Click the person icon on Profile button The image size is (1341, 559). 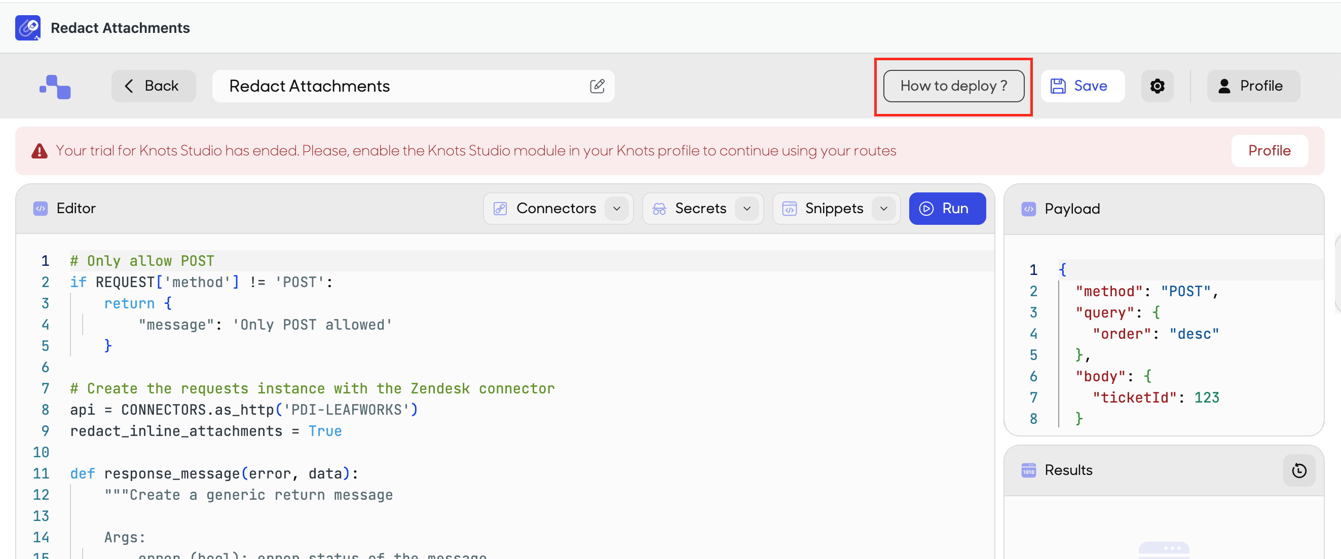[x=1224, y=86]
